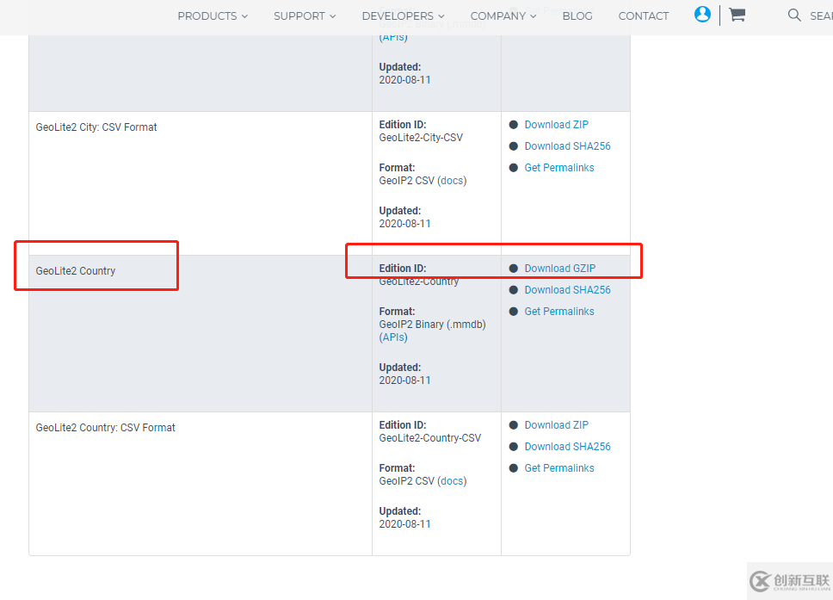Download ZIP for GeoLite2 Country CSV
This screenshot has height=600, width=833.
tap(556, 425)
